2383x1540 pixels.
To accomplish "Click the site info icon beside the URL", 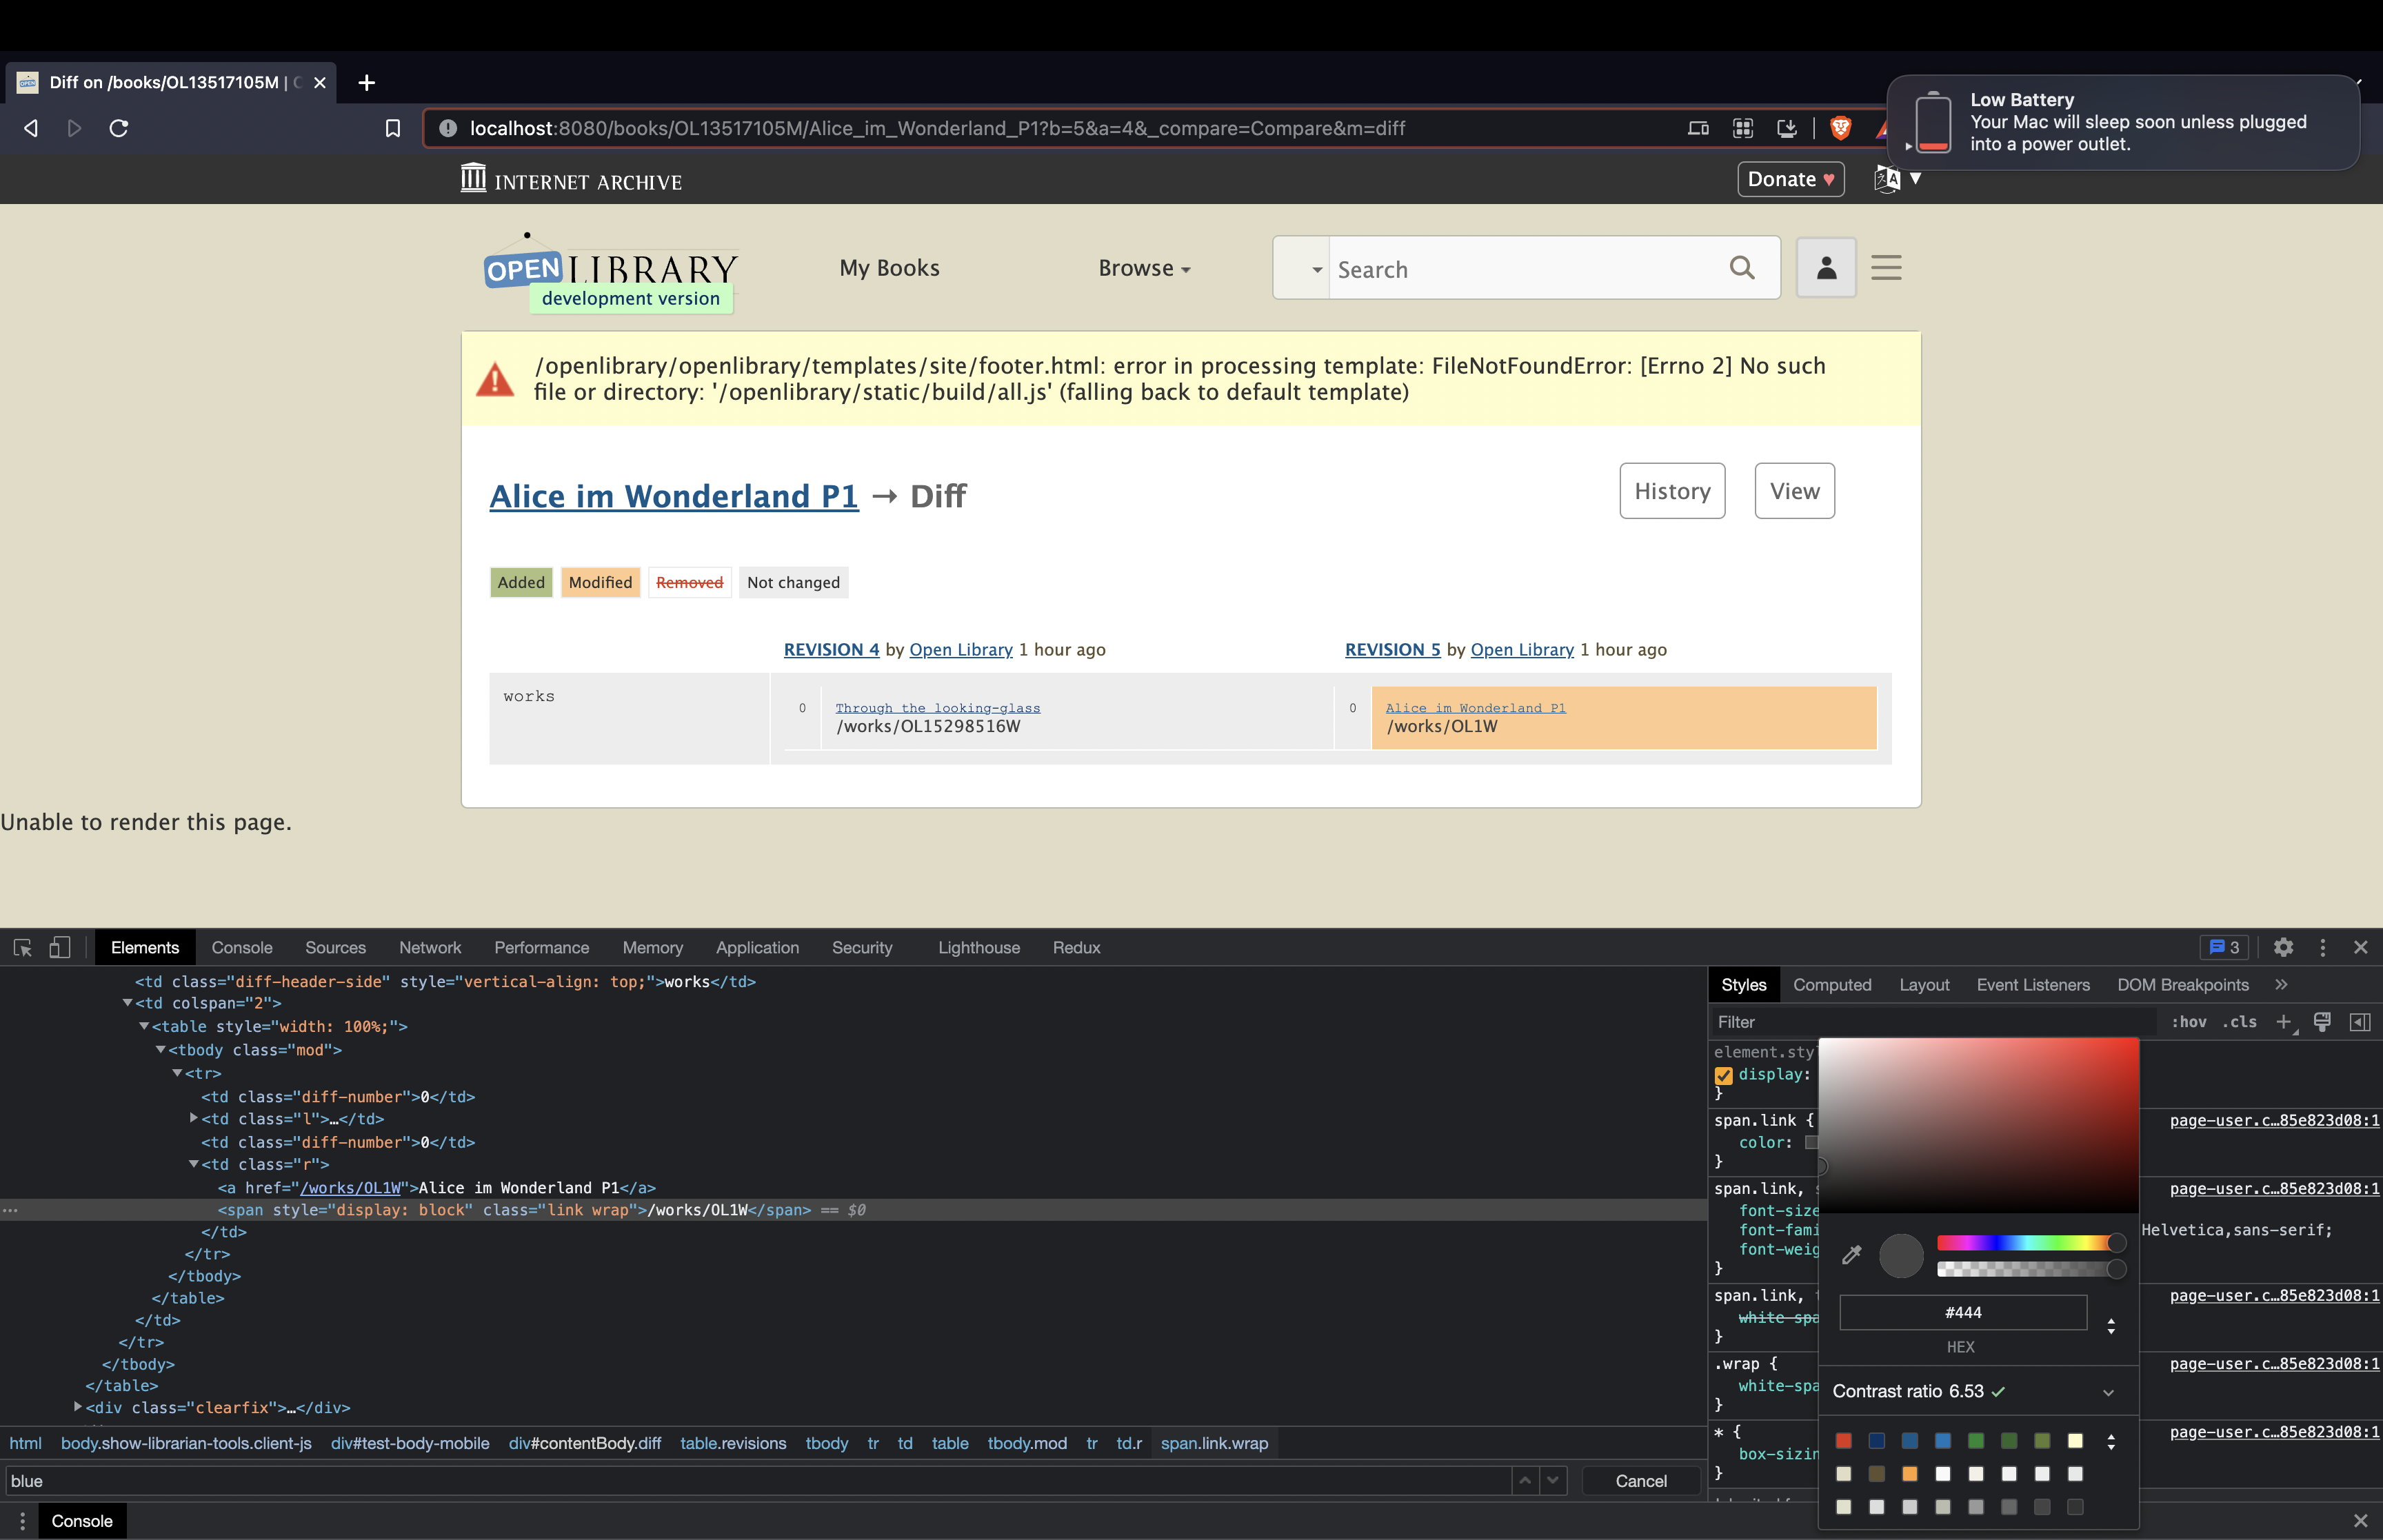I will click(x=448, y=128).
